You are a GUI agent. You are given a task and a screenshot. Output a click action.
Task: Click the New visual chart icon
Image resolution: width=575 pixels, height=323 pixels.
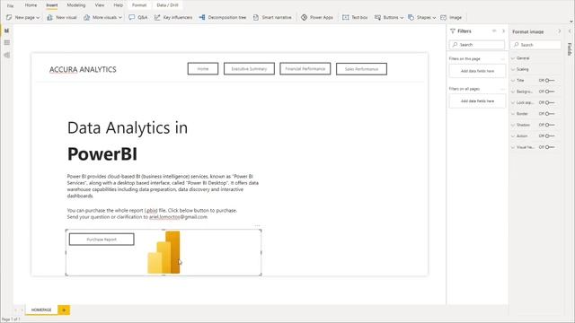pyautogui.click(x=50, y=17)
